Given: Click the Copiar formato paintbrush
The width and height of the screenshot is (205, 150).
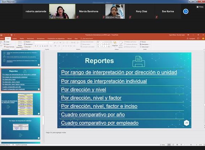Looking at the screenshot, I should tap(5, 47).
